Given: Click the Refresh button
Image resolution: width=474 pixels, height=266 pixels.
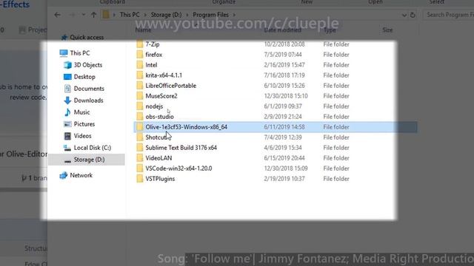Looking at the screenshot, I should 413,15.
